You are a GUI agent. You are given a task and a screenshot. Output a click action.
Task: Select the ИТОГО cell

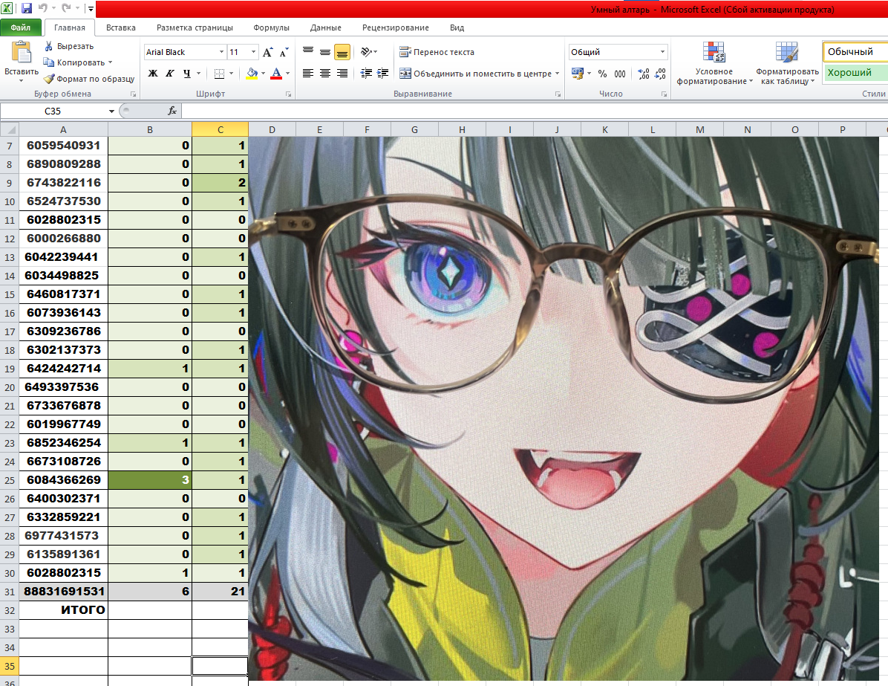(63, 610)
